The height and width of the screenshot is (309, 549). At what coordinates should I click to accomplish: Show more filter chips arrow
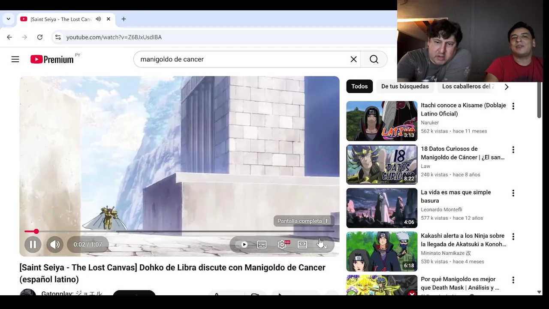(x=507, y=87)
